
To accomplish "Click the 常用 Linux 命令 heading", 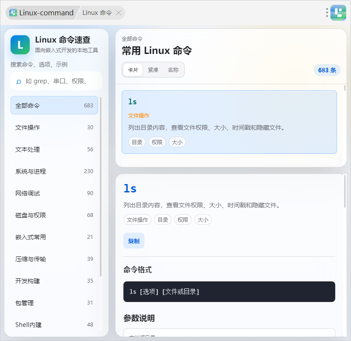I will [x=157, y=50].
